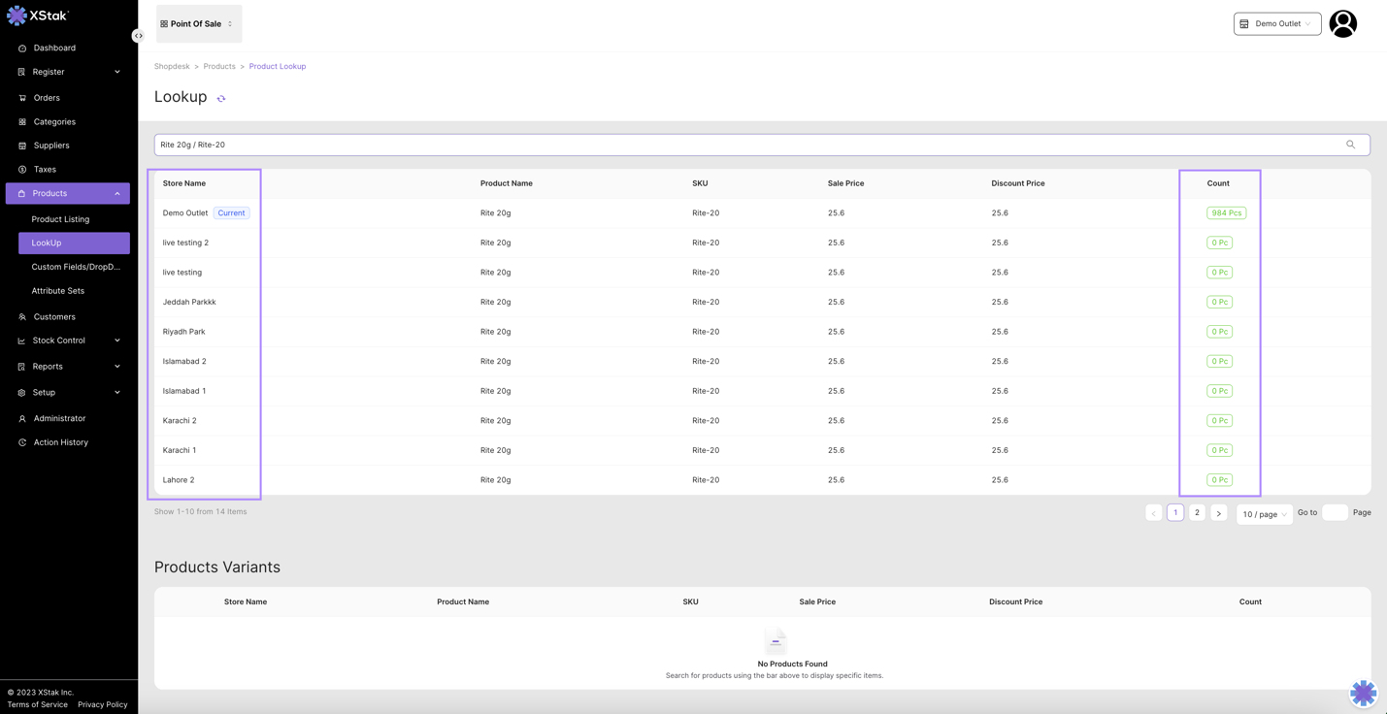Viewport: 1387px width, 714px height.
Task: Click the XStak logo in sidebar
Action: point(39,16)
